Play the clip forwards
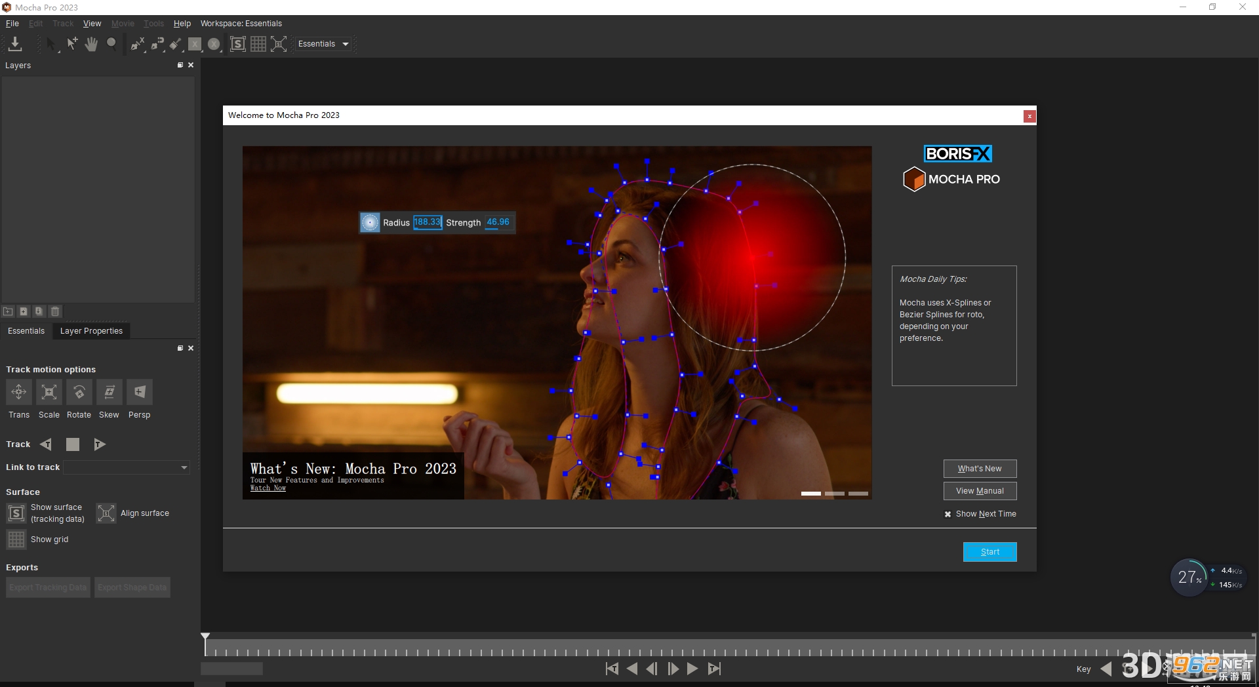 pos(692,669)
